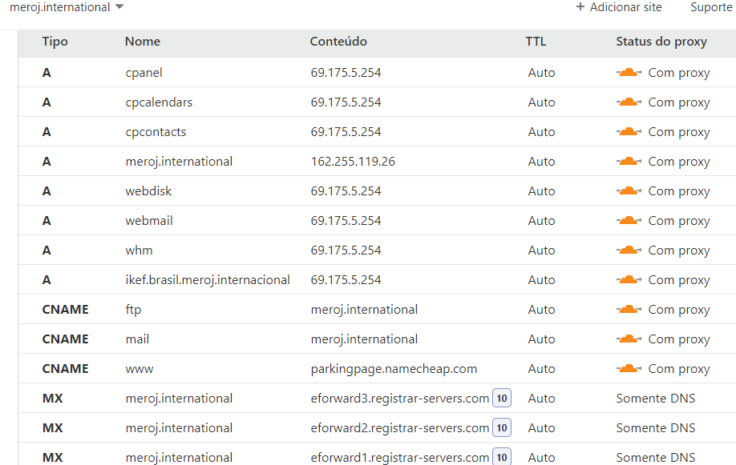Viewport: 736px width, 465px height.
Task: Open the meroj.international site dropdown
Action: tap(67, 7)
